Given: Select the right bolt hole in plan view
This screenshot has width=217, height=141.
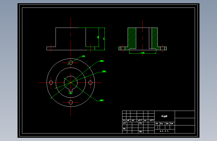Looking at the screenshot, I should [x=90, y=83].
